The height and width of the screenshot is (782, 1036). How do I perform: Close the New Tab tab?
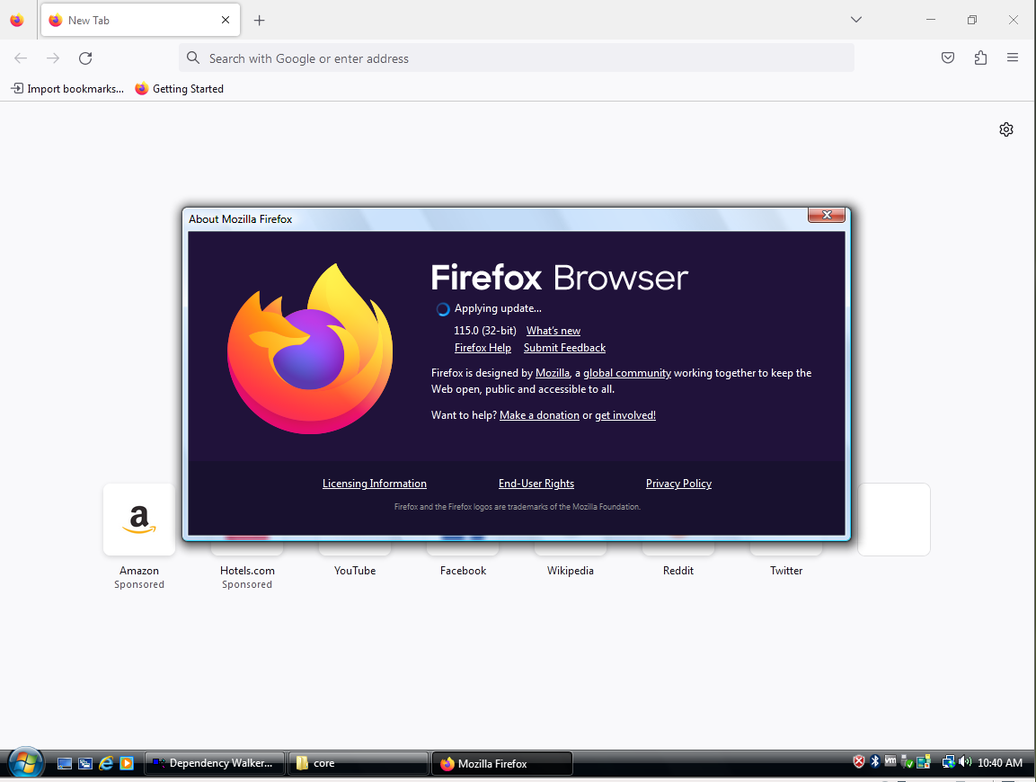[226, 20]
